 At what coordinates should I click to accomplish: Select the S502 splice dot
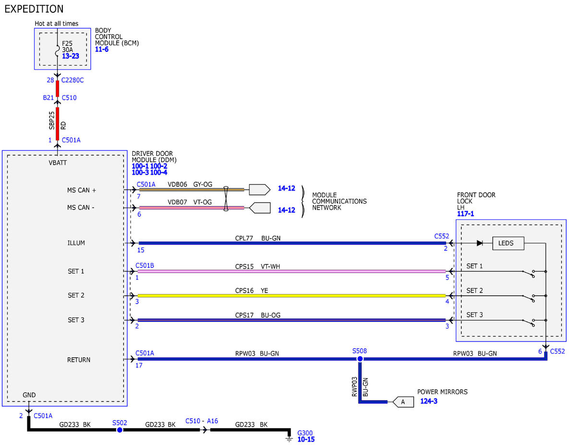(120, 430)
